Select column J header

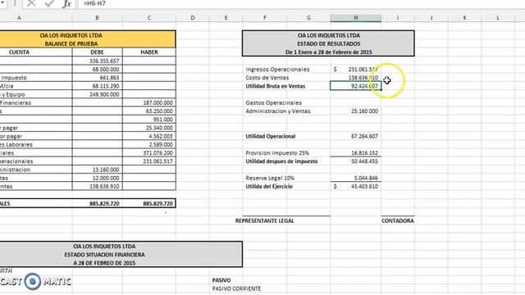point(431,18)
